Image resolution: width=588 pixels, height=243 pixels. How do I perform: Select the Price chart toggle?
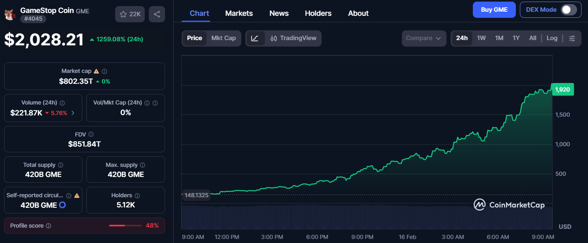195,38
